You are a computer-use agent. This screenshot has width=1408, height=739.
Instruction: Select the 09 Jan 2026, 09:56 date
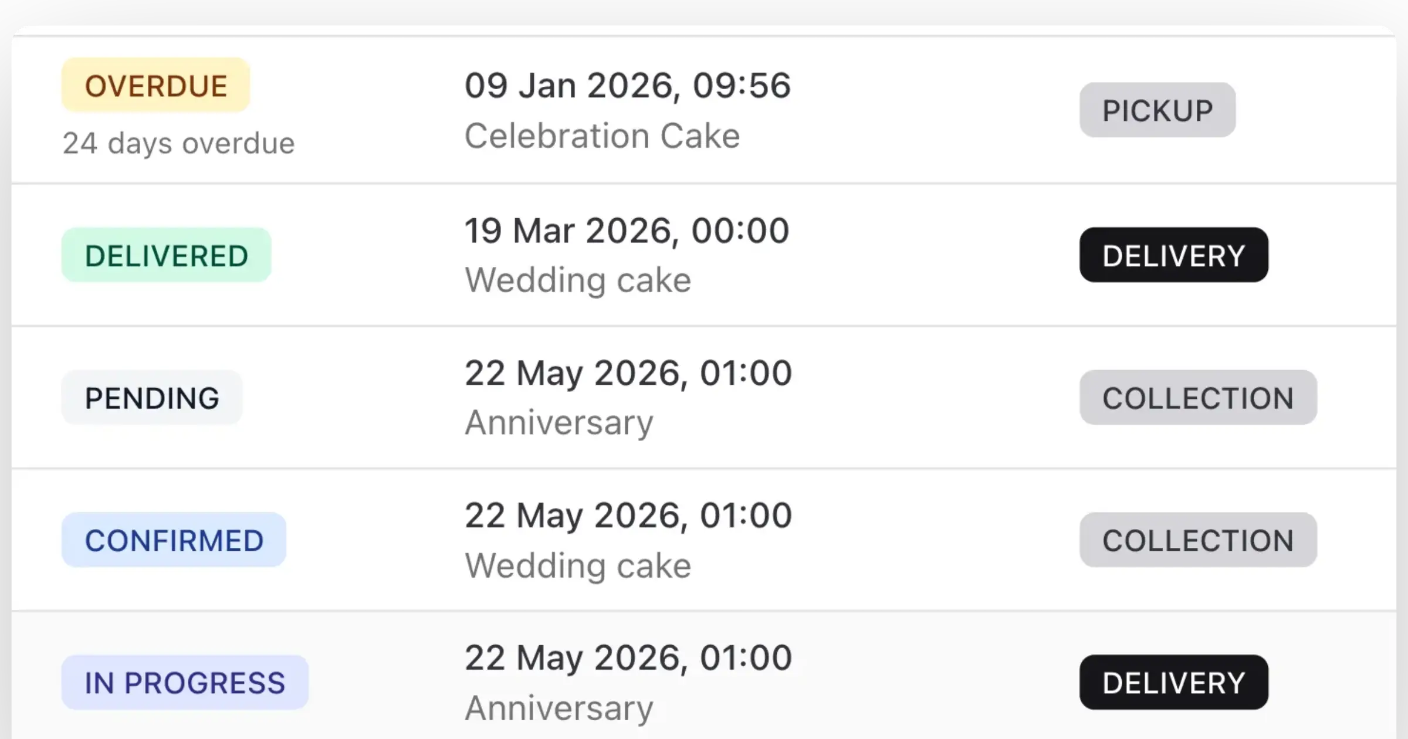tap(627, 86)
